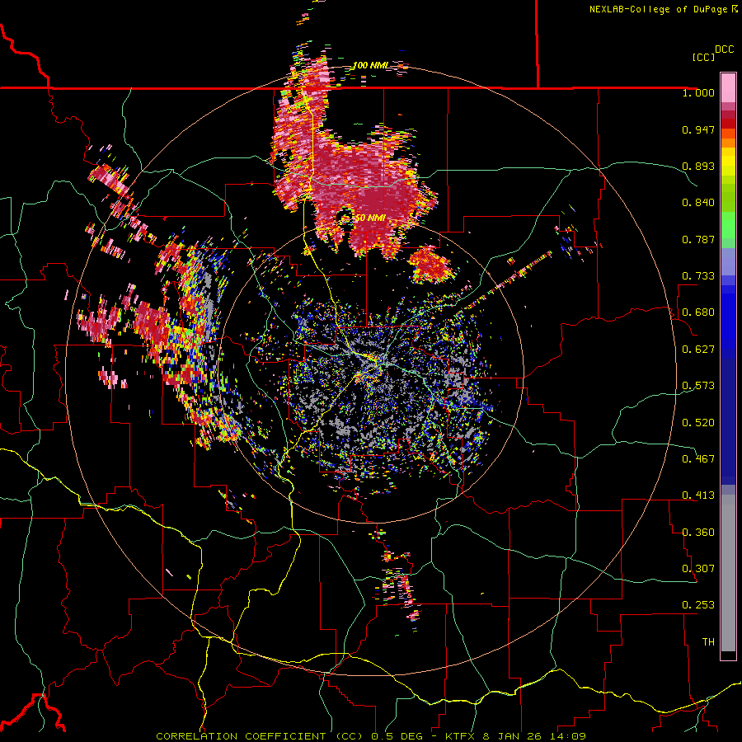Viewport: 742px width, 742px height.
Task: Click the 0.360 legend value
Action: coord(698,533)
